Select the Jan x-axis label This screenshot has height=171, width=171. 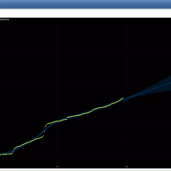57,167
